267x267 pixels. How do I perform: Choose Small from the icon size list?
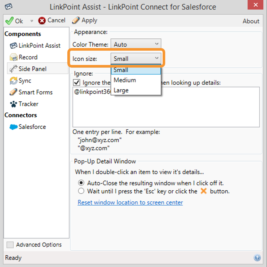pos(136,70)
